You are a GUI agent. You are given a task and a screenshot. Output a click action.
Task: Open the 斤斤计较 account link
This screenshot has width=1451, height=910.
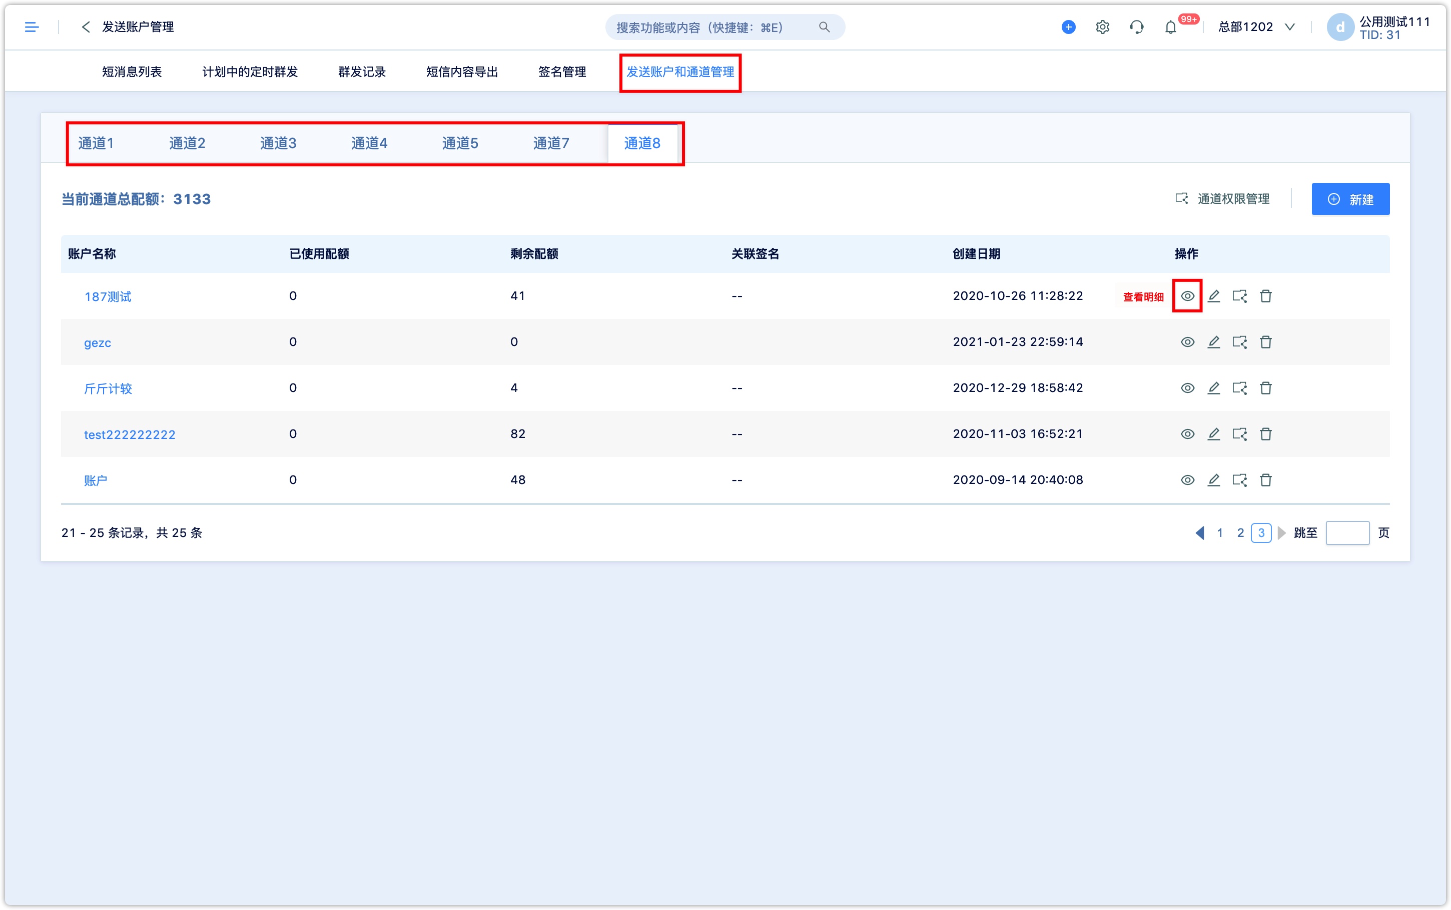[108, 388]
